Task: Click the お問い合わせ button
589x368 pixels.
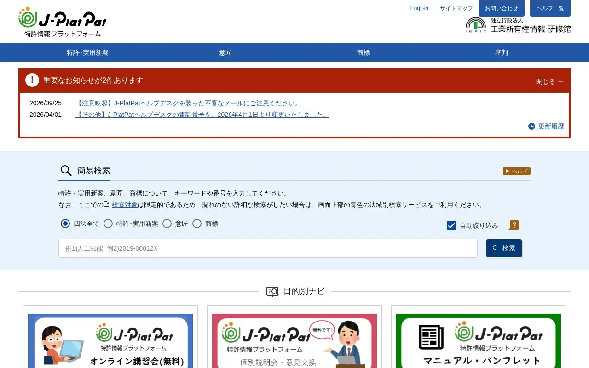Action: (502, 8)
